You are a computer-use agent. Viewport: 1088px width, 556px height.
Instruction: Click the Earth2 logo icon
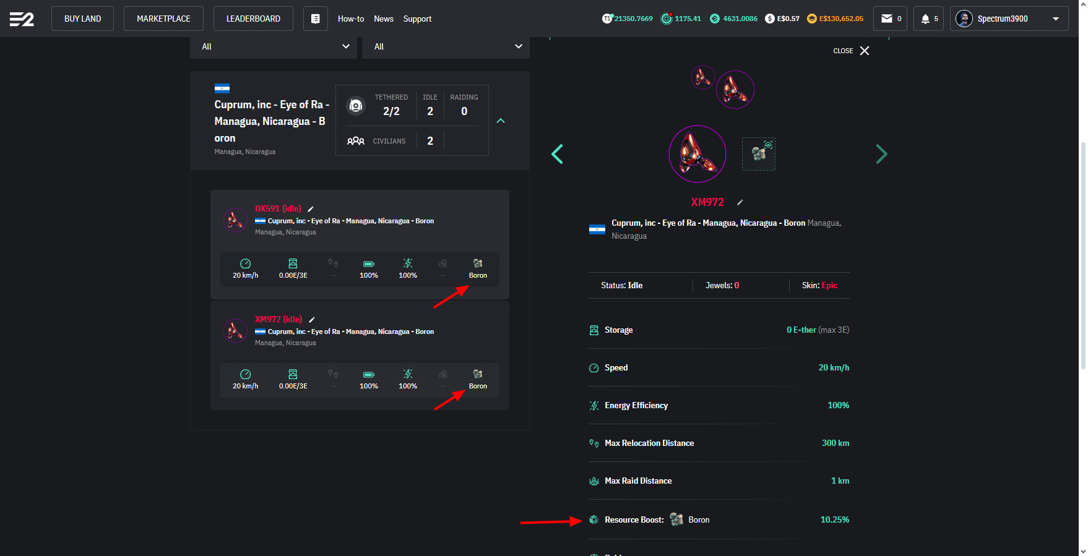click(22, 19)
